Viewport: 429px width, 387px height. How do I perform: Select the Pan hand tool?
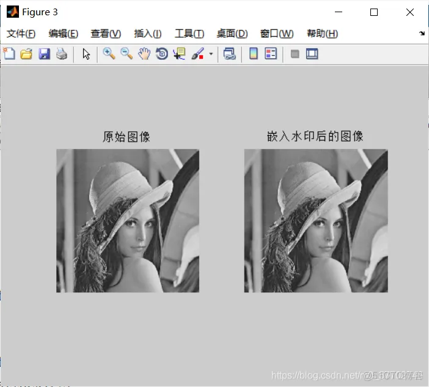pyautogui.click(x=144, y=54)
